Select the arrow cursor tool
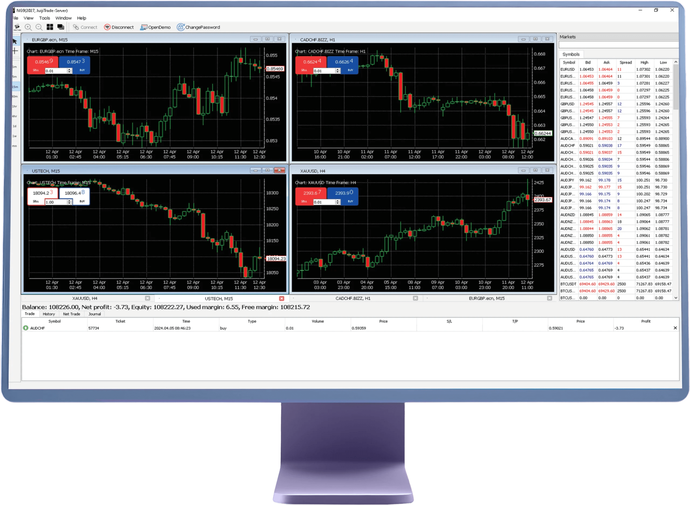The height and width of the screenshot is (505, 690). (x=15, y=41)
